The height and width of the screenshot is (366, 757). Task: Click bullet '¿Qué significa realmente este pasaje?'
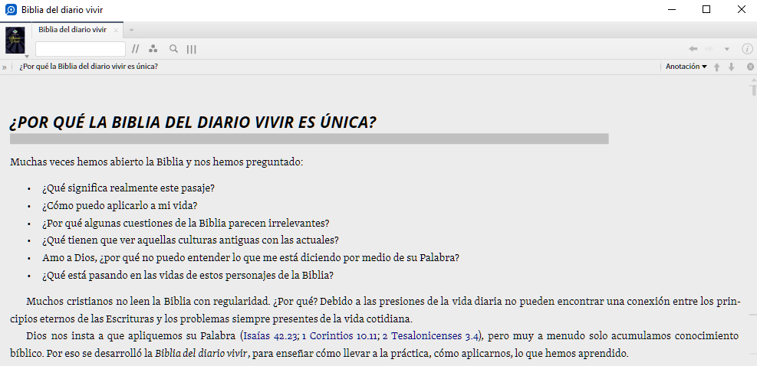[128, 188]
